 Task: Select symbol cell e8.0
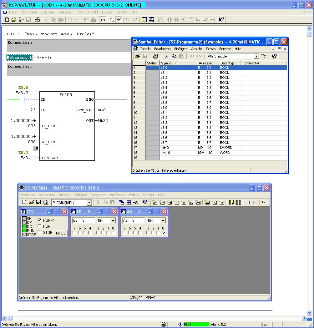pyautogui.click(x=178, y=108)
